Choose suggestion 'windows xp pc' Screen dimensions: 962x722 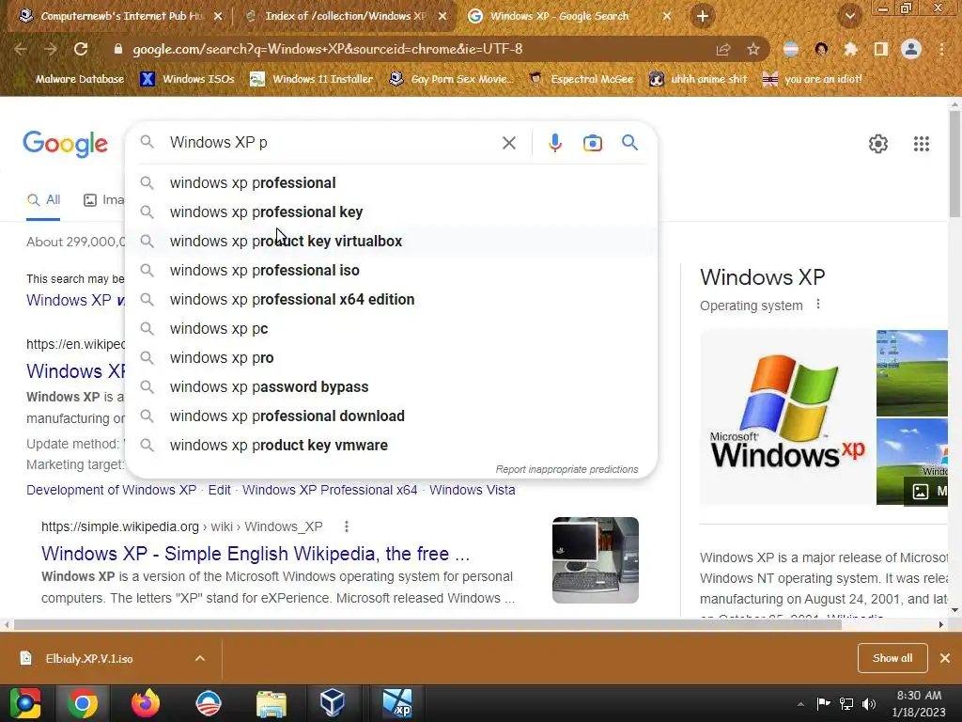[391, 328]
